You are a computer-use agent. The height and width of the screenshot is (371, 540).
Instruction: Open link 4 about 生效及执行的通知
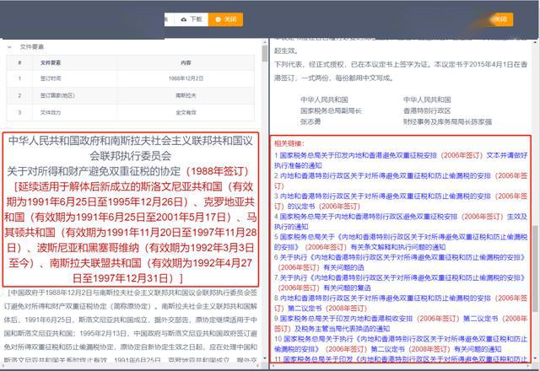point(401,222)
